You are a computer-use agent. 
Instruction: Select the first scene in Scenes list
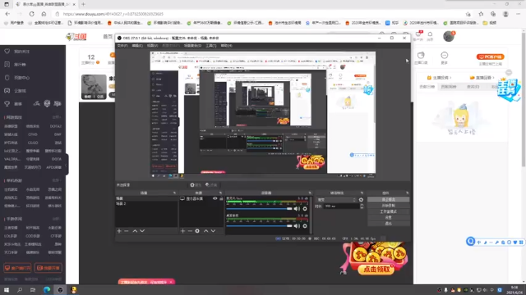146,198
